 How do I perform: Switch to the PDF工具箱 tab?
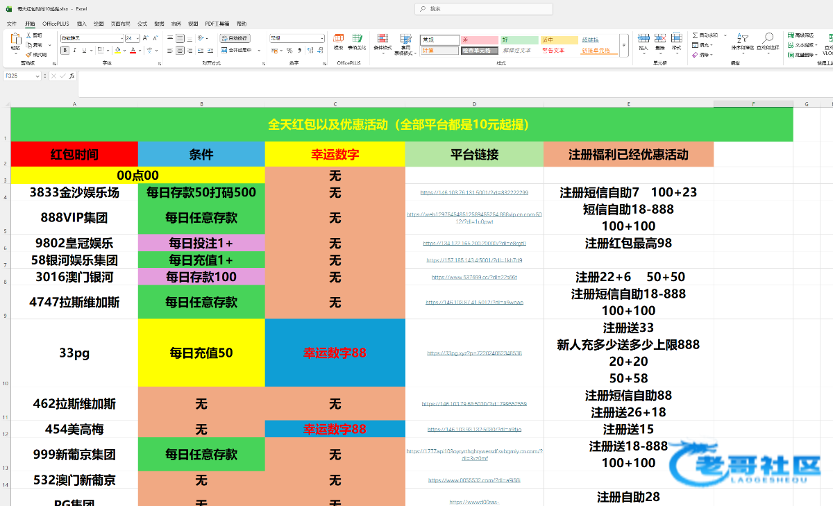216,24
